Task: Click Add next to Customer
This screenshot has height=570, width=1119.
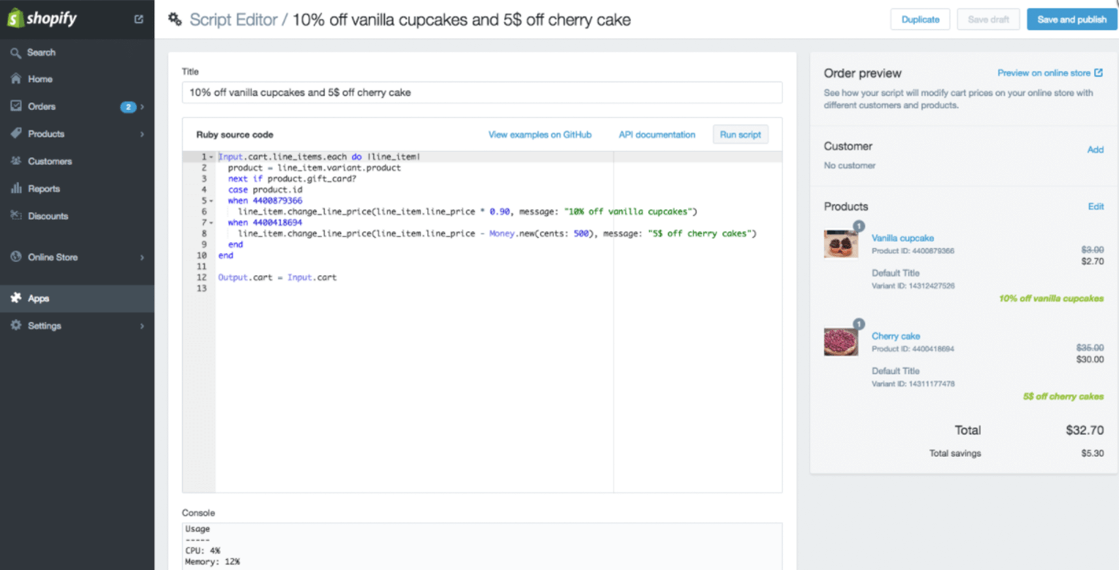Action: click(1095, 149)
